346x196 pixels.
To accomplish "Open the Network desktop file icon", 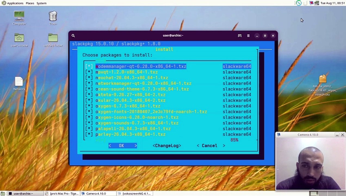I will (x=19, y=84).
